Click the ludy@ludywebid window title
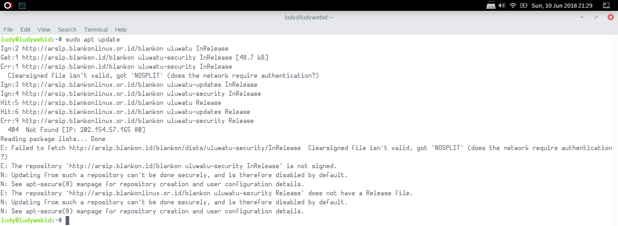 click(x=309, y=17)
